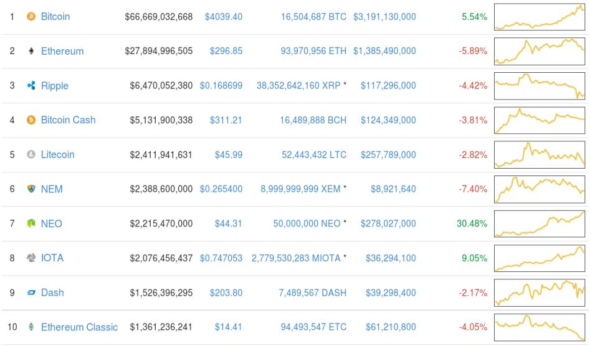This screenshot has width=590, height=346.
Task: Click the blue Ripple logo icon
Action: [x=31, y=86]
